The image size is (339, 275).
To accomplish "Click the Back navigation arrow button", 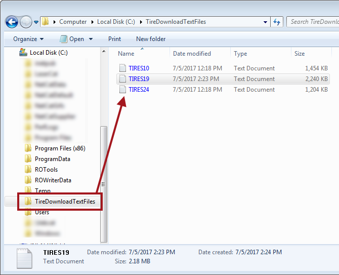I will click(12, 22).
